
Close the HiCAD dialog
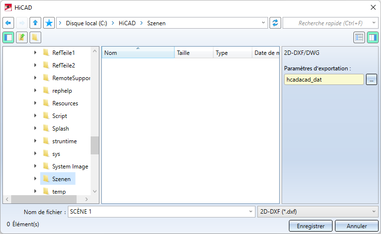point(373,8)
